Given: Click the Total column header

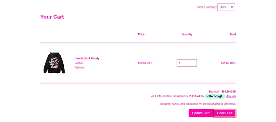Looking at the screenshot, I should 233,34.
